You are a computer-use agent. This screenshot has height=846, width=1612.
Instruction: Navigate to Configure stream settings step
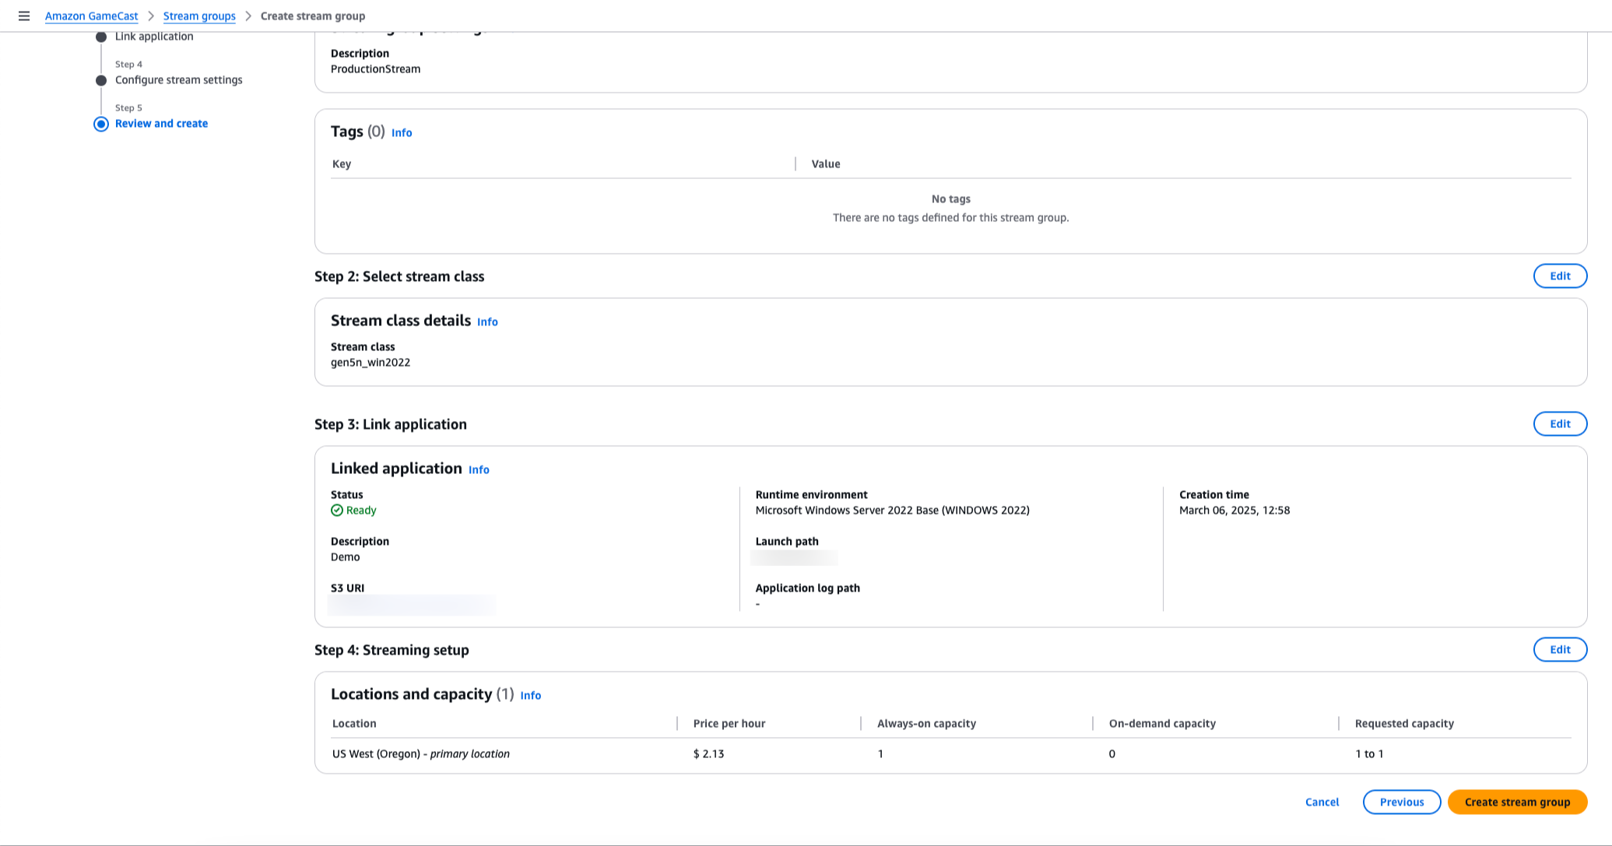pyautogui.click(x=178, y=80)
